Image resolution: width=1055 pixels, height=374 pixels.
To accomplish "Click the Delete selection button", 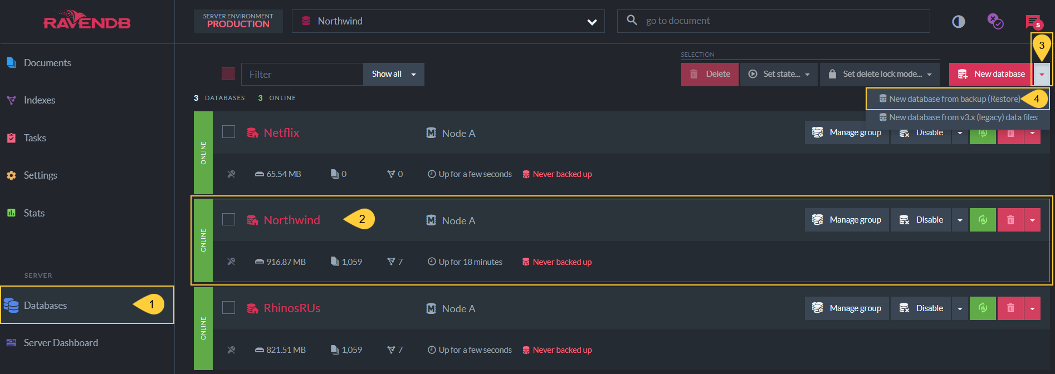I will click(x=710, y=74).
